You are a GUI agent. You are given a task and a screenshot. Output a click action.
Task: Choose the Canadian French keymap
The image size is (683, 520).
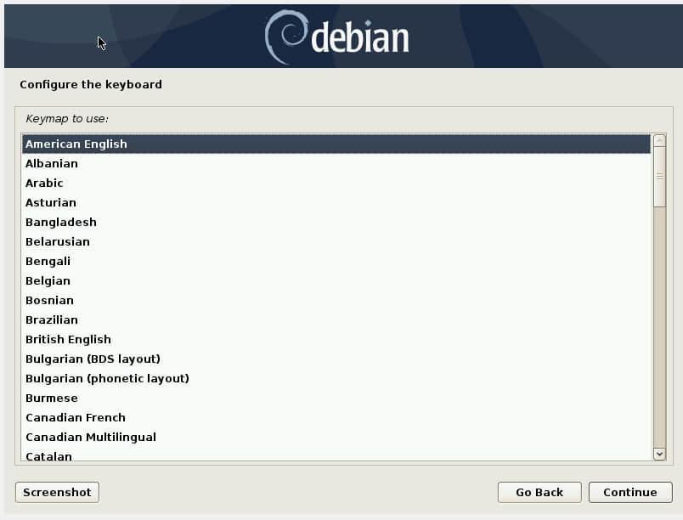pyautogui.click(x=76, y=417)
